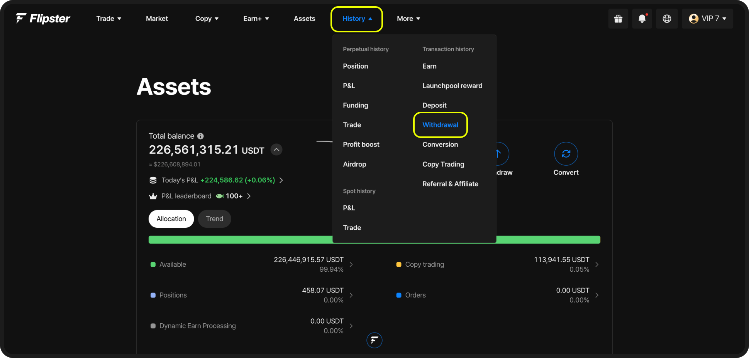Image resolution: width=749 pixels, height=358 pixels.
Task: Select P&L under Spot history
Action: click(x=349, y=208)
